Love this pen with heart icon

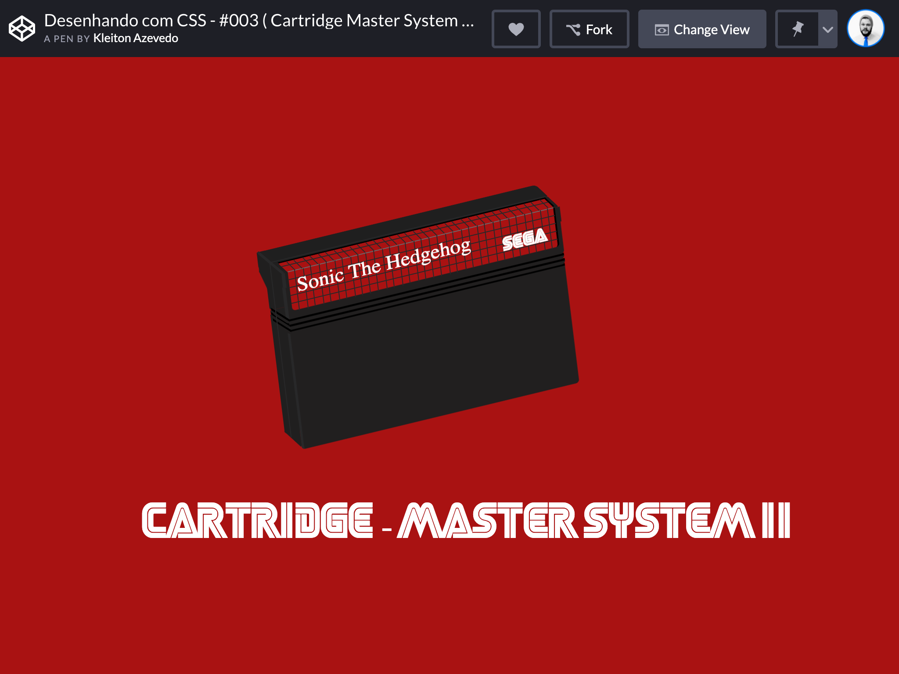[516, 29]
